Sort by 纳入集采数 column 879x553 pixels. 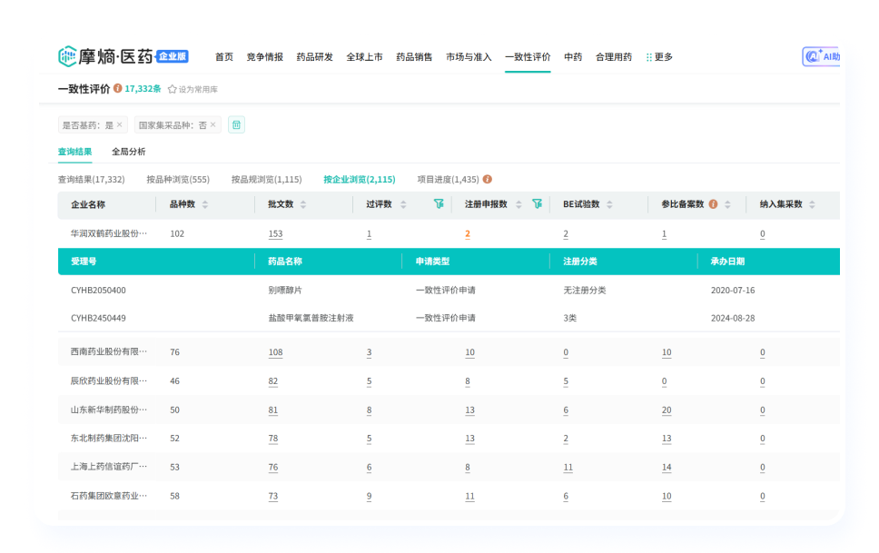click(813, 204)
